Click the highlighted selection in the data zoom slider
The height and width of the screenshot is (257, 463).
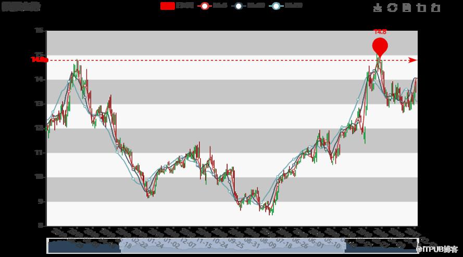click(233, 246)
